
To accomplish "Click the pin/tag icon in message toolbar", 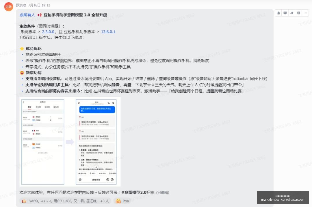I will coord(298,13).
